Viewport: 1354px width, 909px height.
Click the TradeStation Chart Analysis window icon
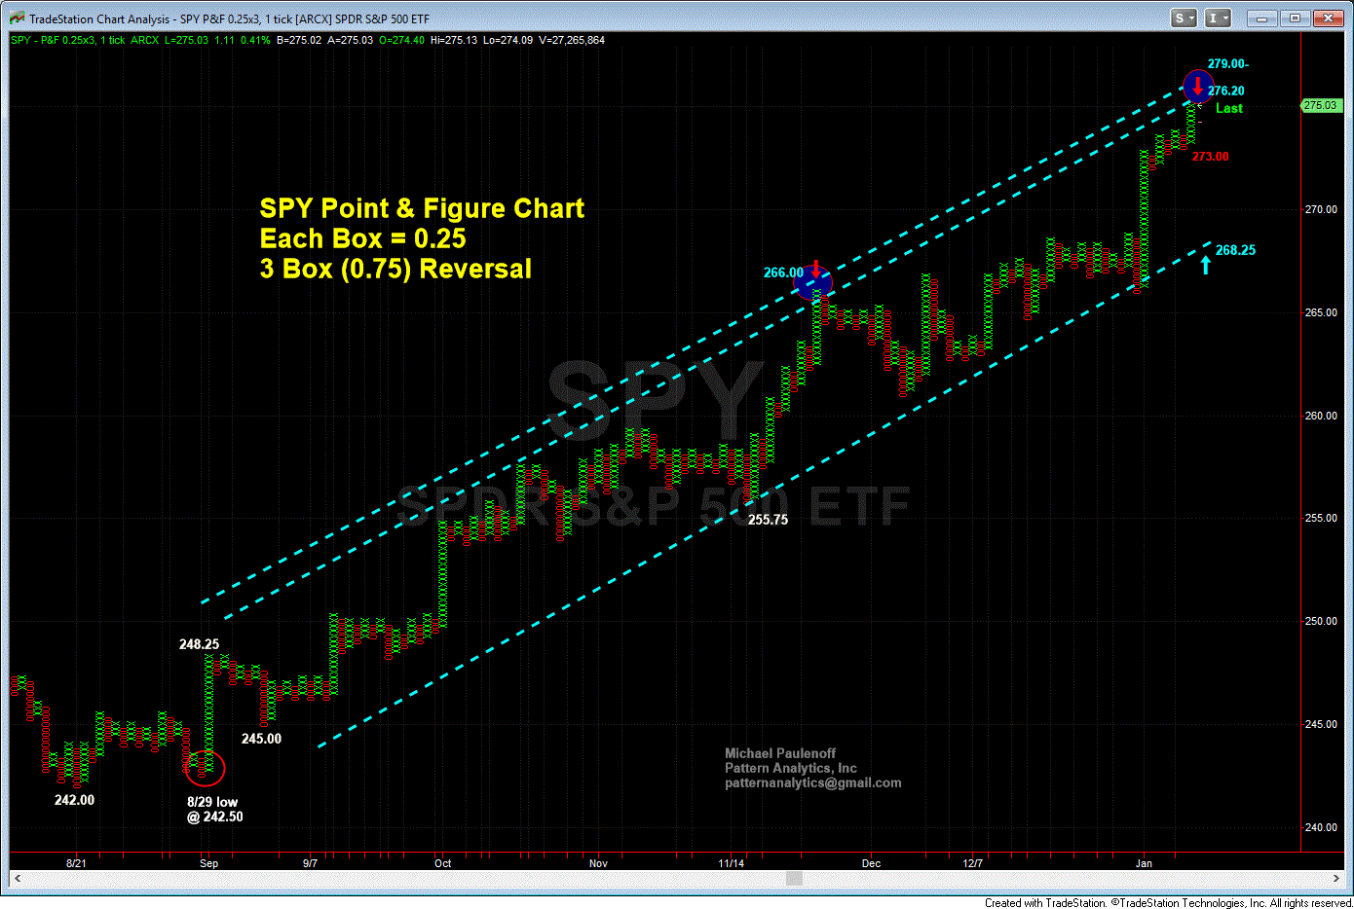click(x=18, y=18)
